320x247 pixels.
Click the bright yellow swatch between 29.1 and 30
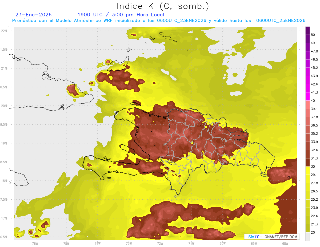(x=307, y=171)
